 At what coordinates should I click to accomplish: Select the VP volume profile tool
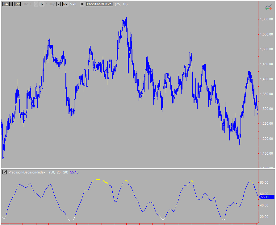click(x=18, y=4)
